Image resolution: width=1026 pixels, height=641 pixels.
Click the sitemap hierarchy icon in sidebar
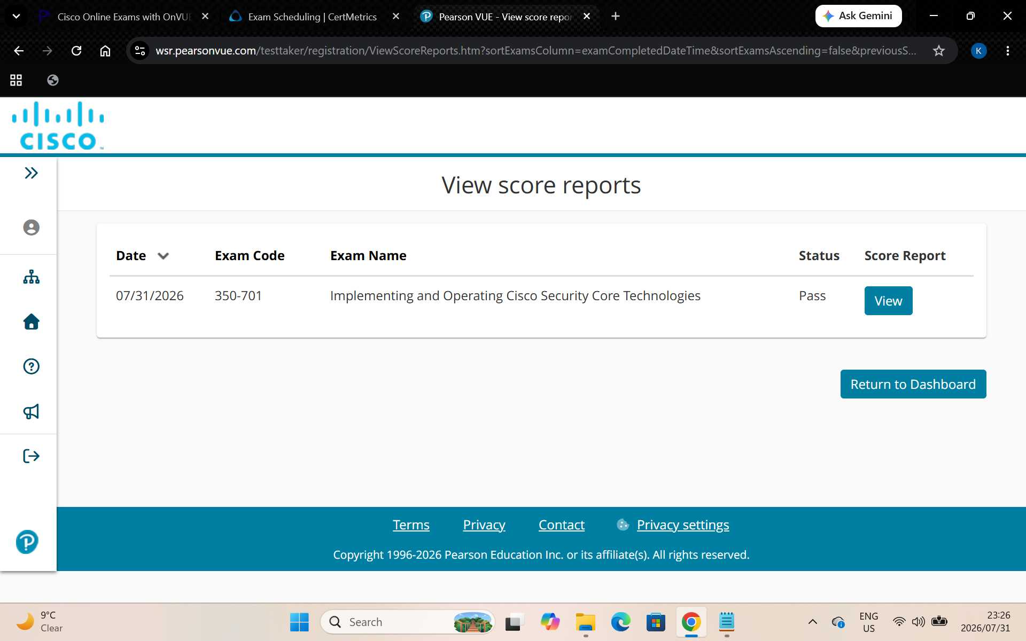point(31,277)
